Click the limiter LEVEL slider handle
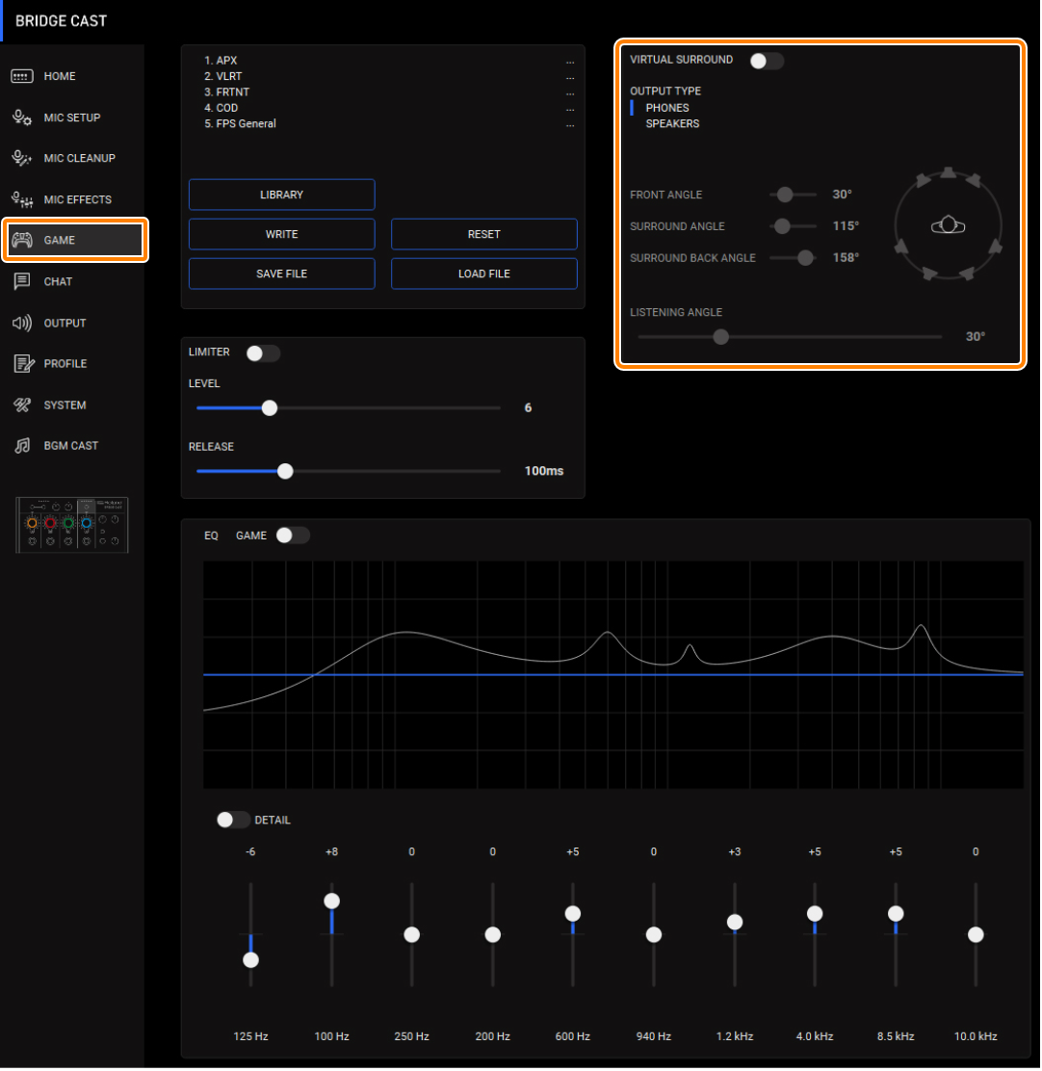 270,407
